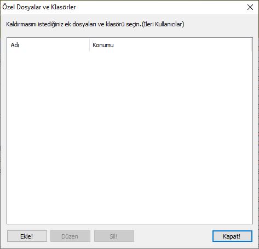This screenshot has width=259, height=249.
Task: Sort the list by Konumu column header
Action: [x=171, y=45]
